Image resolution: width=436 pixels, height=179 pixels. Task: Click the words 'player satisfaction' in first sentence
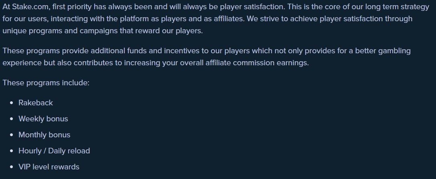253,7
